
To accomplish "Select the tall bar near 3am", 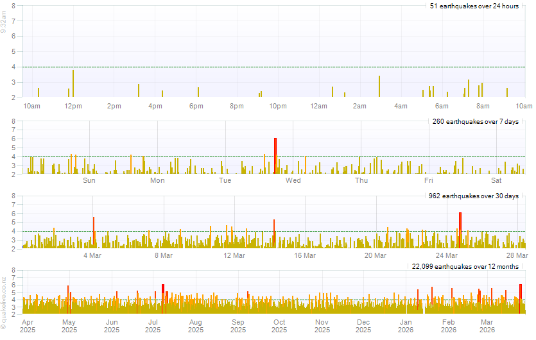I will (x=379, y=87).
